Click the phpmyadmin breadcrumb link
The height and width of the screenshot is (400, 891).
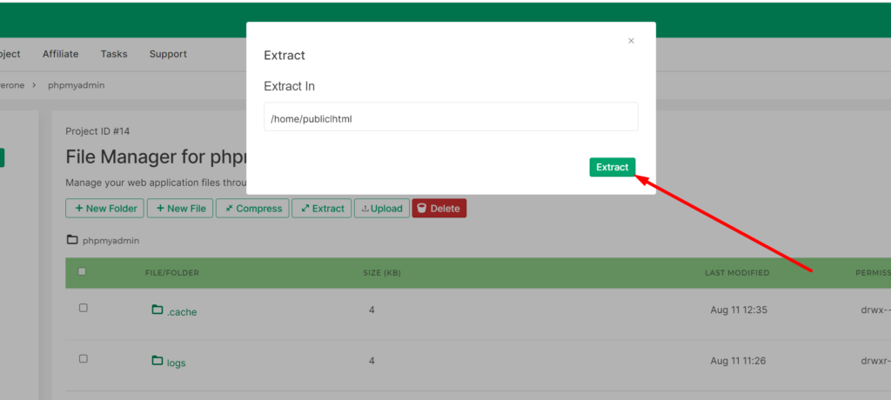pyautogui.click(x=77, y=85)
